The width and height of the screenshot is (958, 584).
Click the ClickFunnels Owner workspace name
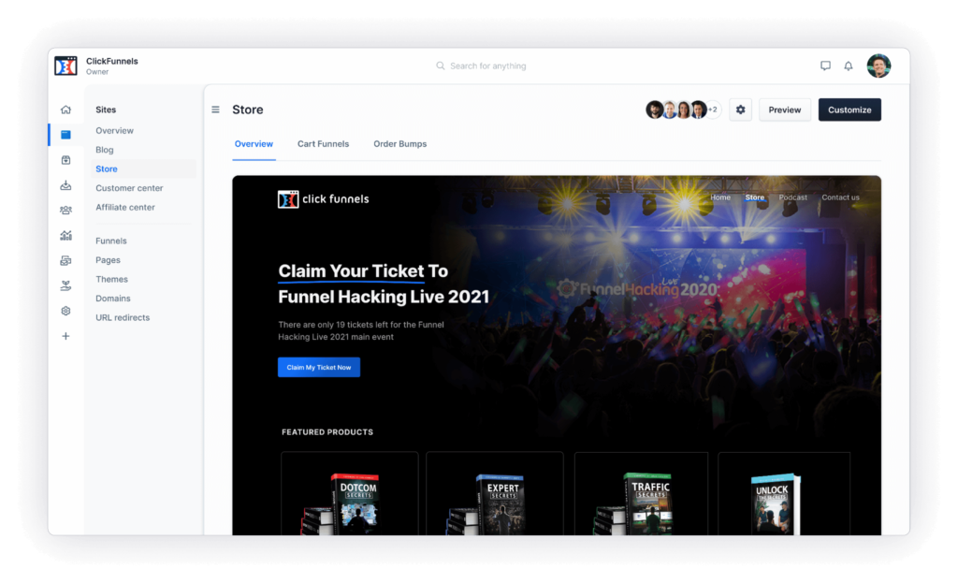(112, 66)
